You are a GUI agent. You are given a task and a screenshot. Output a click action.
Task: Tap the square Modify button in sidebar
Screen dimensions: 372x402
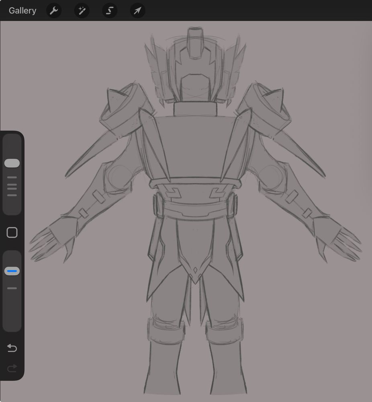[12, 232]
